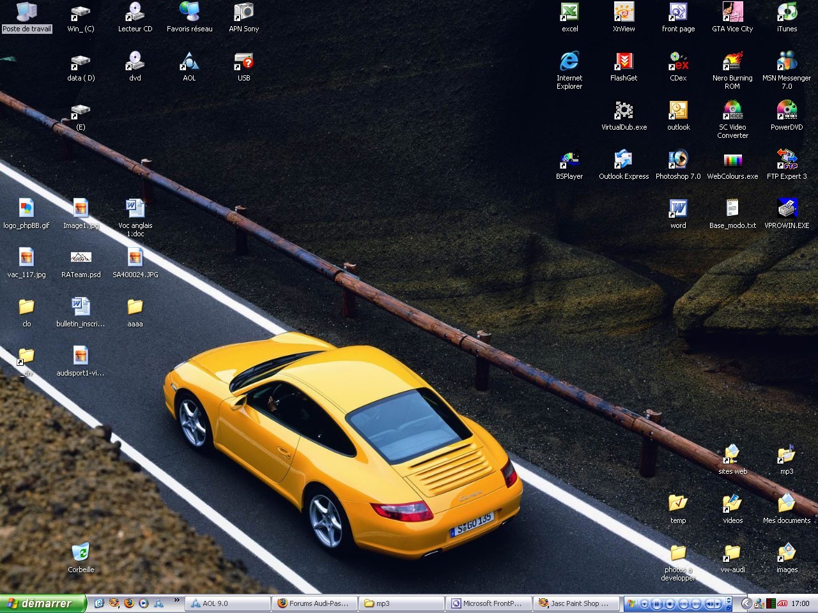Stop playback in the Media Player toolbar
Image resolution: width=818 pixels, height=613 pixels.
[x=670, y=603]
